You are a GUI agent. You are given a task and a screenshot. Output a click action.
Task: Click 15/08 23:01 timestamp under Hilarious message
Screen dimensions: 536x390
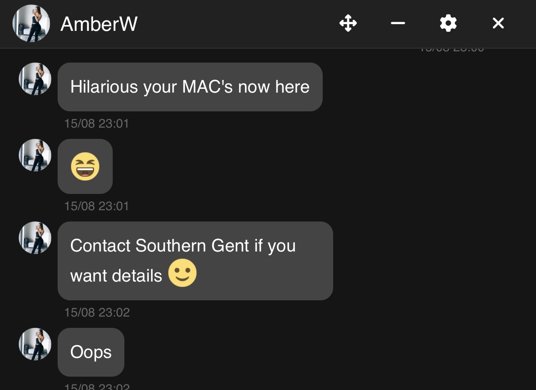[x=97, y=123]
